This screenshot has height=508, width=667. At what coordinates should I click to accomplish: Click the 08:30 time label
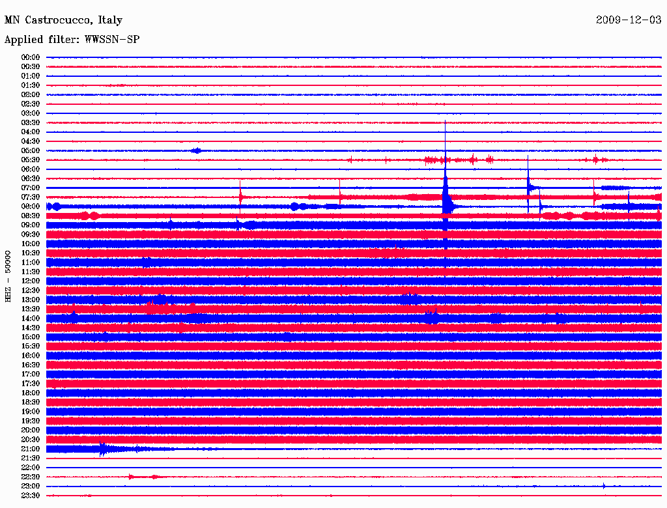pyautogui.click(x=31, y=216)
